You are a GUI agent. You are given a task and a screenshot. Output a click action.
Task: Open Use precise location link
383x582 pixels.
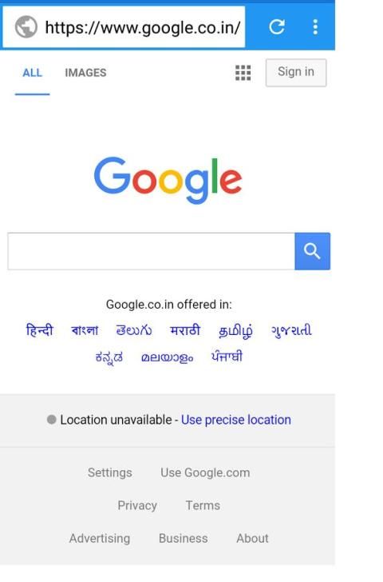tap(236, 420)
